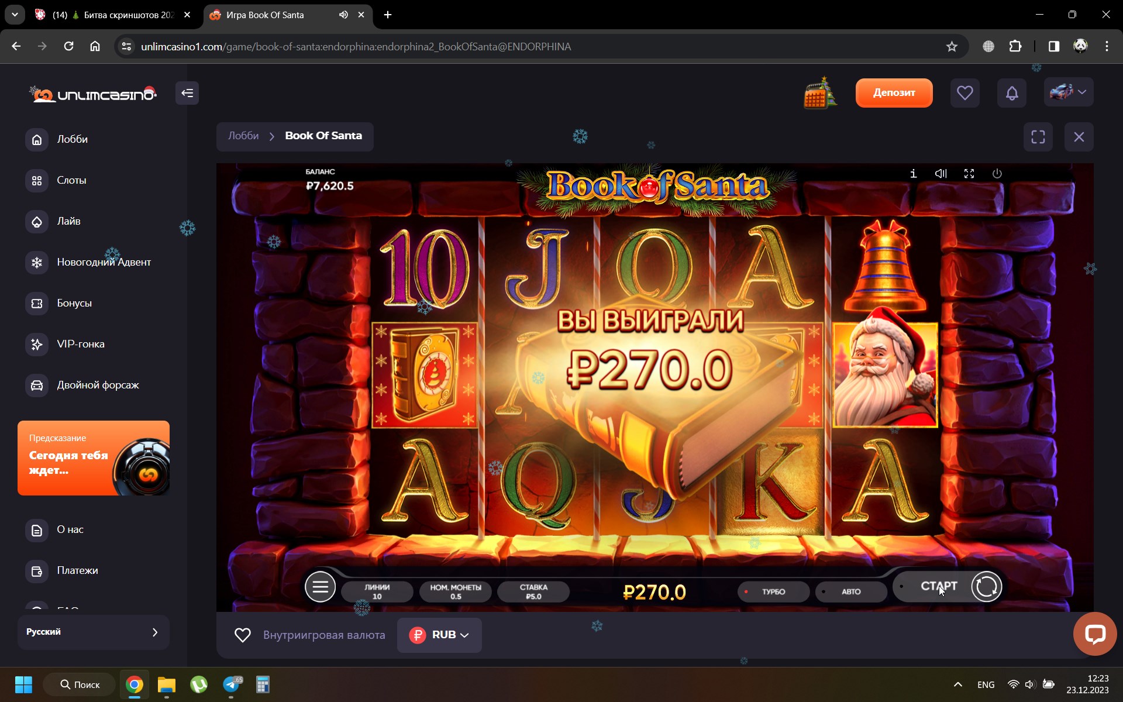1123x702 pixels.
Task: Open the live chat bubble
Action: [x=1094, y=634]
